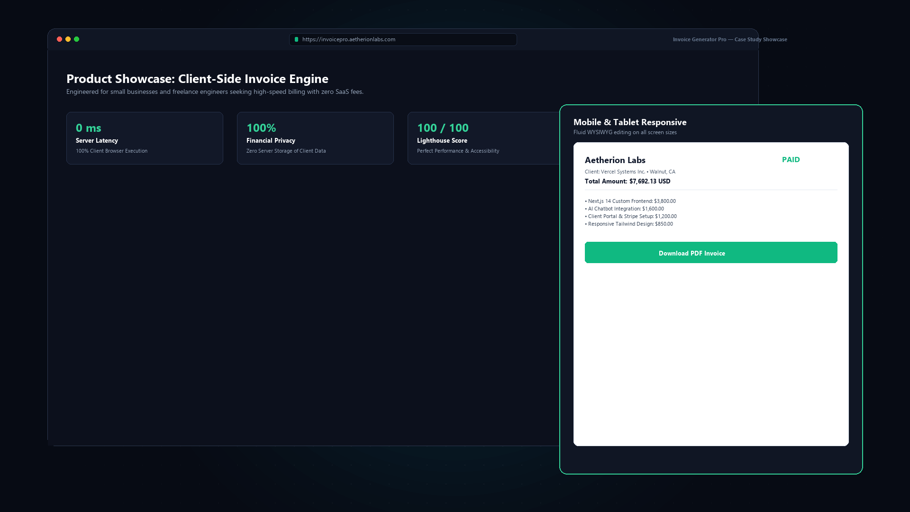Click the Client: Vercel Systems Inc. line

630,172
